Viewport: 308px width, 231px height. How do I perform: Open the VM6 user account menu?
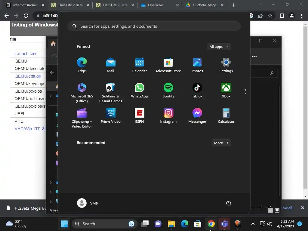[x=88, y=203]
